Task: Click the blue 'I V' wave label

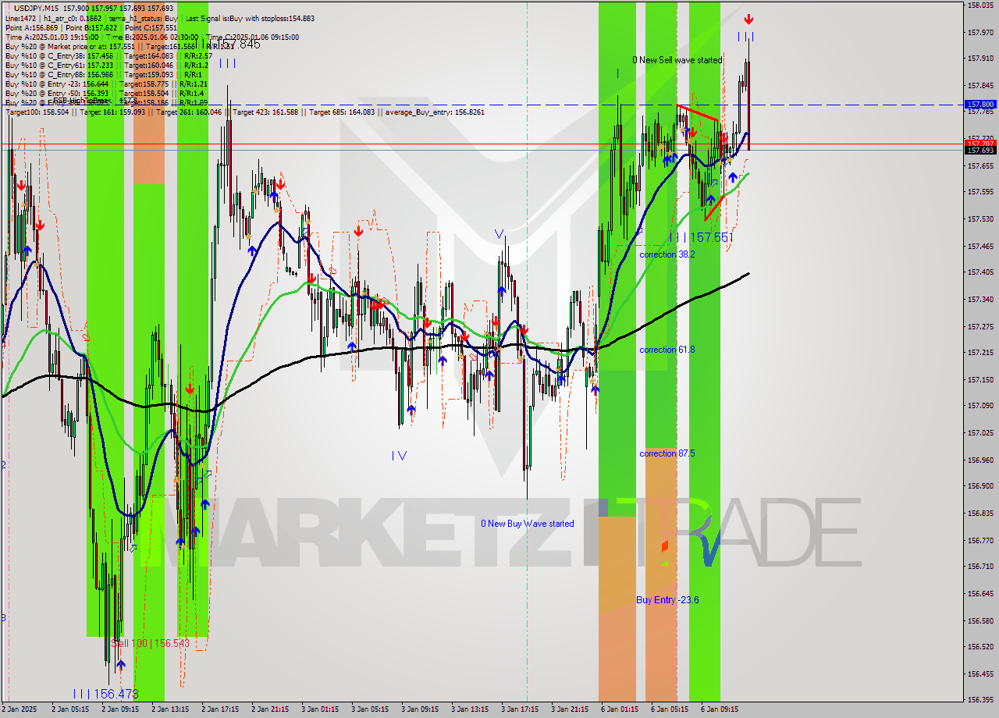Action: [x=399, y=455]
